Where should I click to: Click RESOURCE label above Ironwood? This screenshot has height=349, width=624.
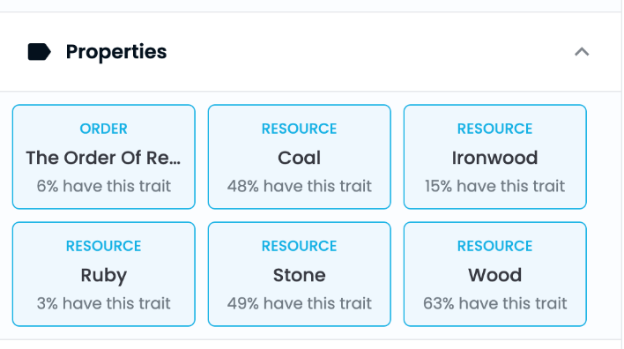click(x=494, y=129)
